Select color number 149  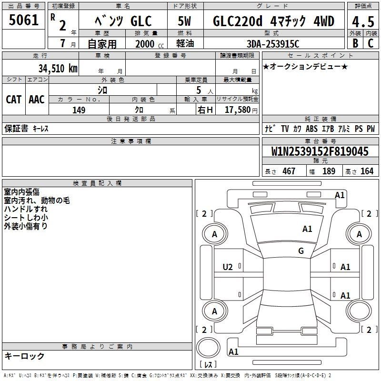click(79, 110)
